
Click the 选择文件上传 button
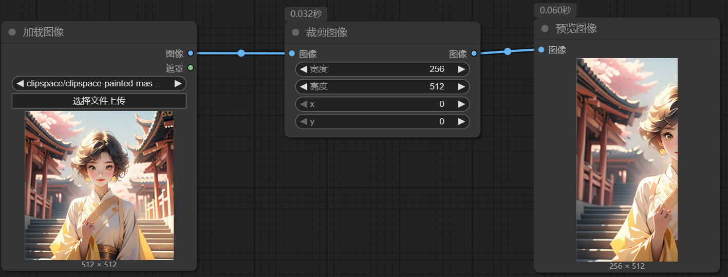[x=99, y=101]
